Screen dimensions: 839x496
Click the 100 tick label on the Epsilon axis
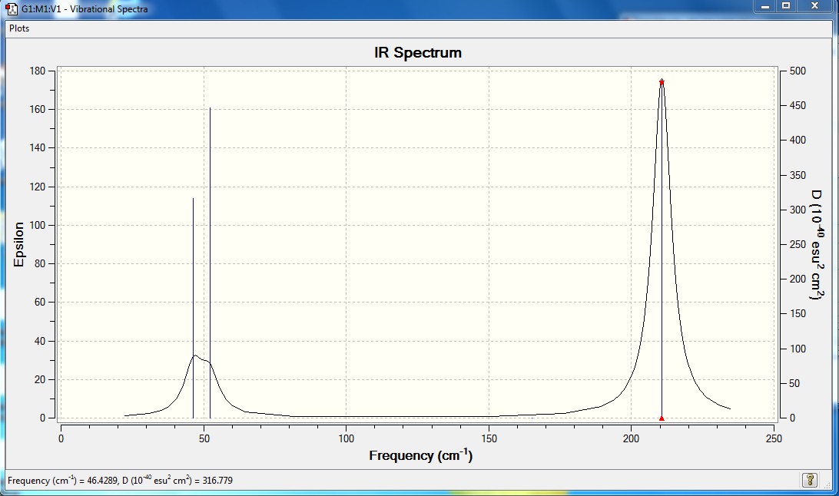tap(38, 226)
